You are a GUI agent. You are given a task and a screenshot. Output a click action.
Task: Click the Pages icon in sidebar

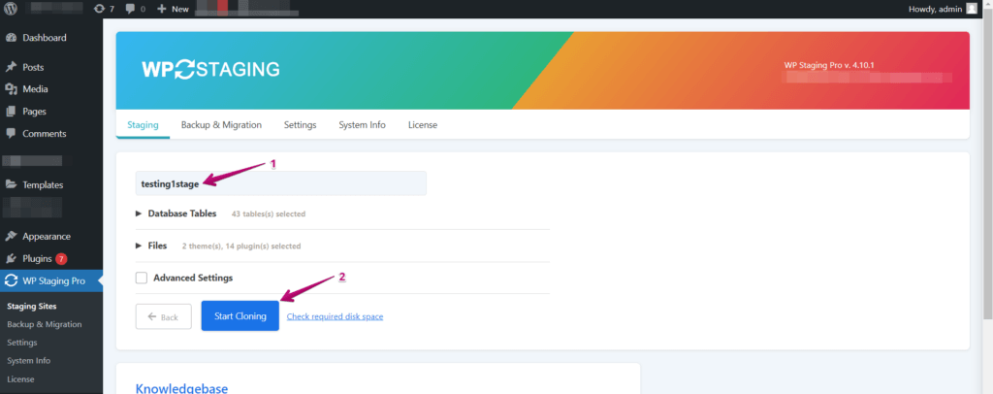pos(11,112)
